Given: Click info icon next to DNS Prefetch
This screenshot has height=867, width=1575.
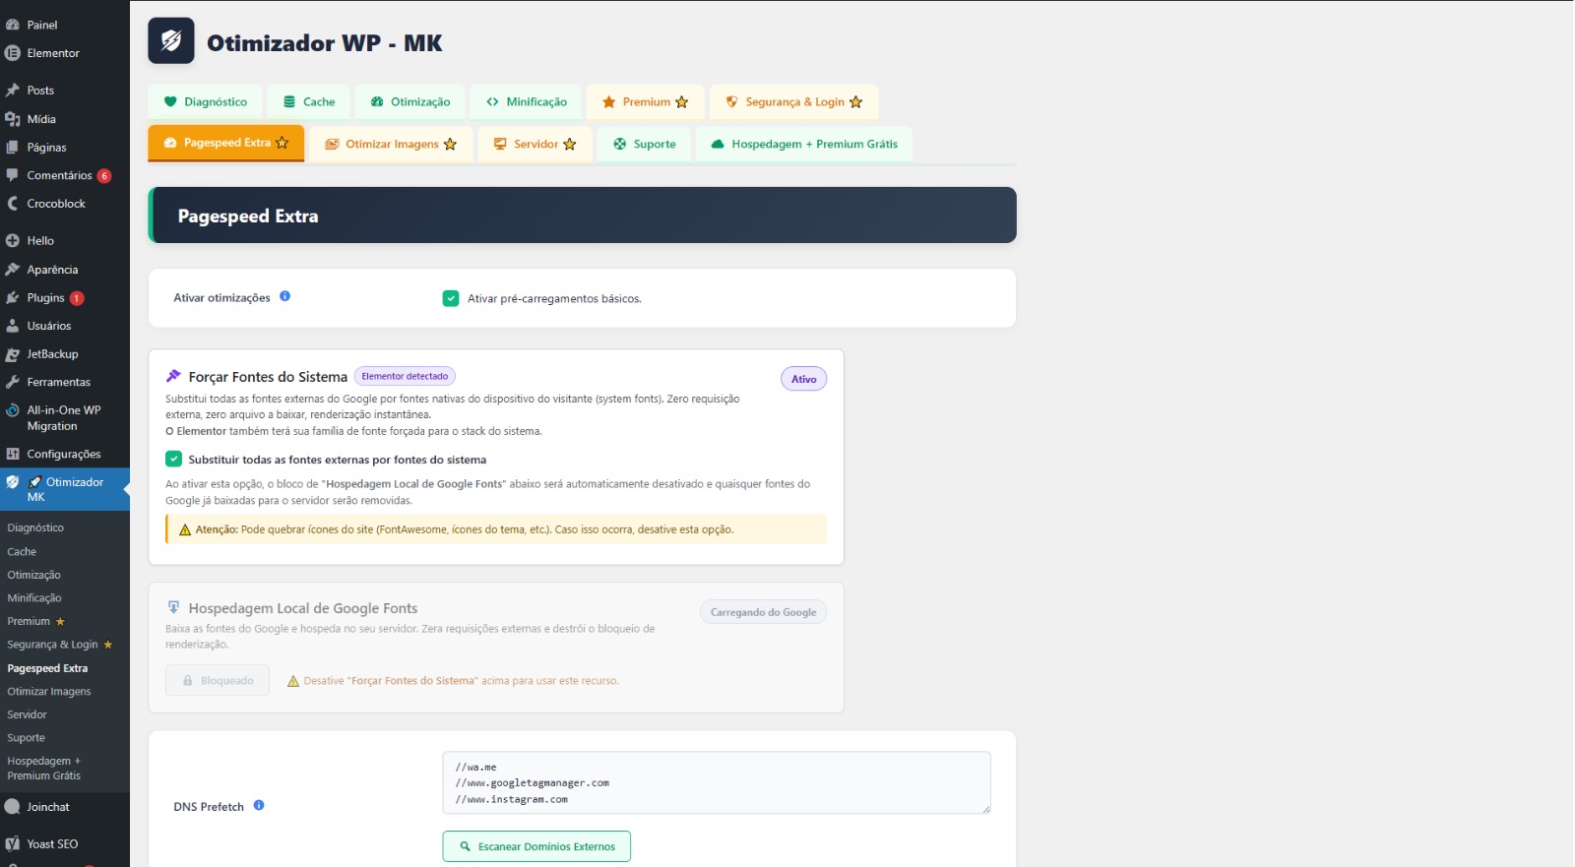Looking at the screenshot, I should tap(259, 805).
